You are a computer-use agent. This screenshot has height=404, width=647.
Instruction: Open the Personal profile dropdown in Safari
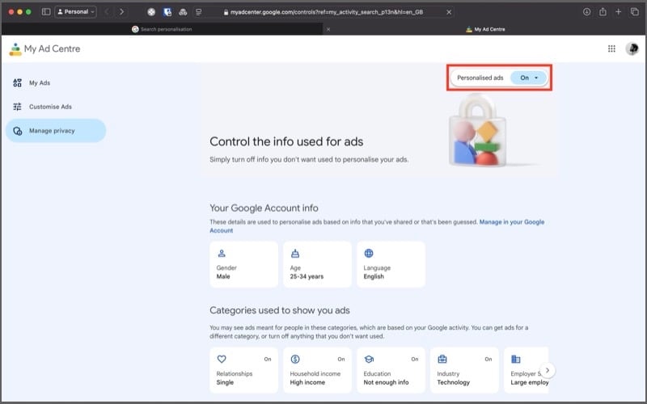(x=75, y=12)
